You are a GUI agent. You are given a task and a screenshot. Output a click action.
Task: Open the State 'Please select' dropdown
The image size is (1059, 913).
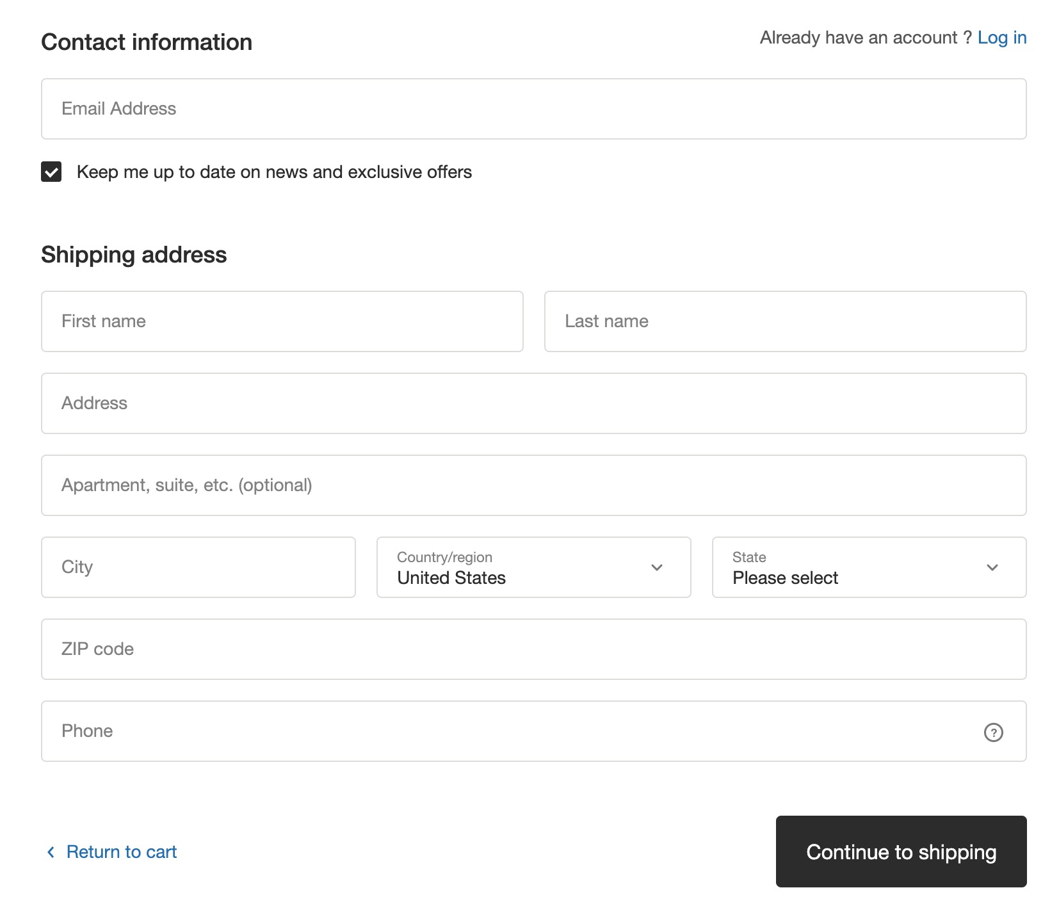852,567
